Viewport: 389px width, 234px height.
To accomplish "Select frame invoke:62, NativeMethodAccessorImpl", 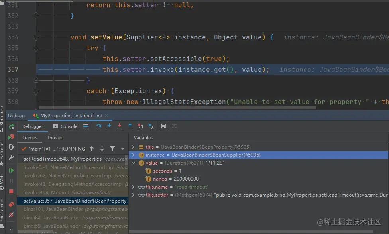I will (73, 176).
